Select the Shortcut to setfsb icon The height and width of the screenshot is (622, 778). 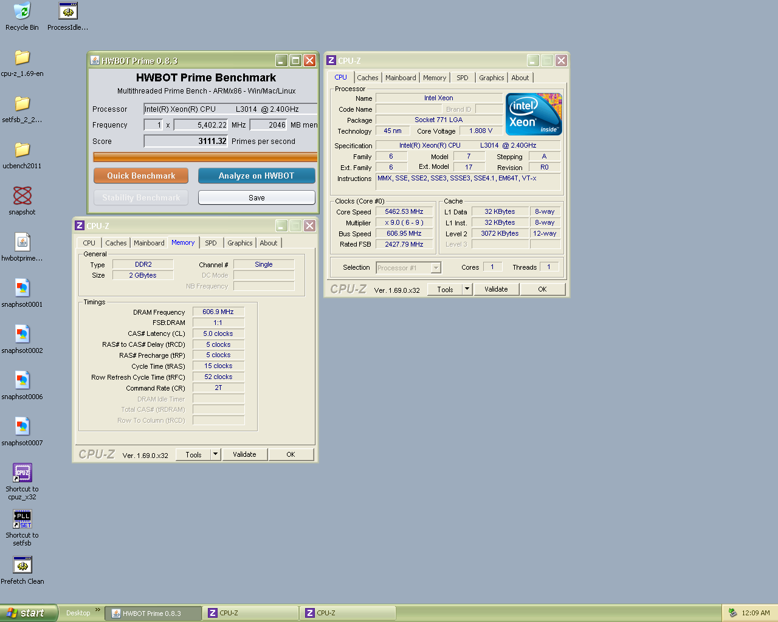[22, 519]
